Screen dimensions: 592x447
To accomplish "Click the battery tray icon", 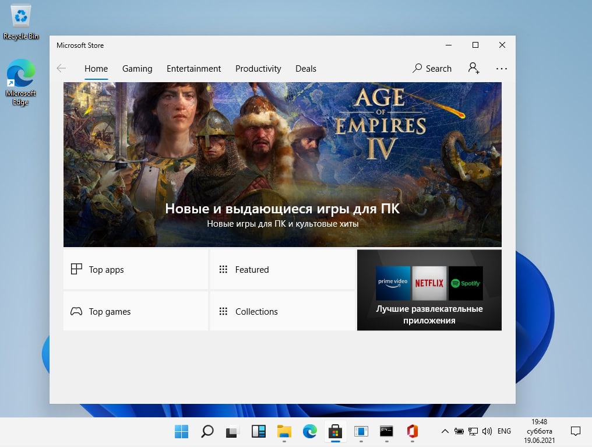I will (459, 431).
